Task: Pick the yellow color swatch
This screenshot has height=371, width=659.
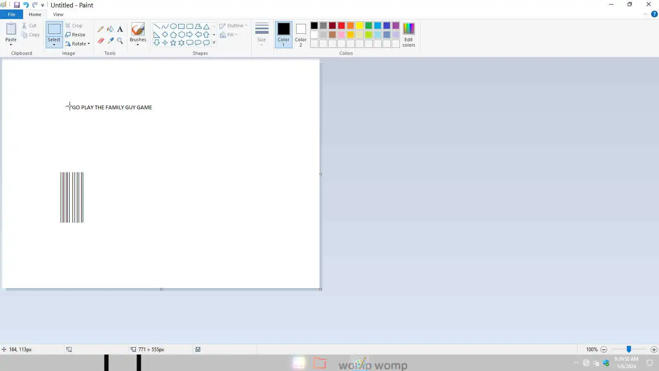Action: (360, 26)
